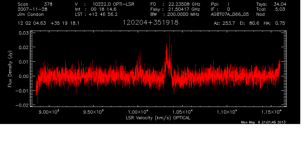Click LST value +12 46 56.2
The width and height of the screenshot is (306, 155).
103,14
